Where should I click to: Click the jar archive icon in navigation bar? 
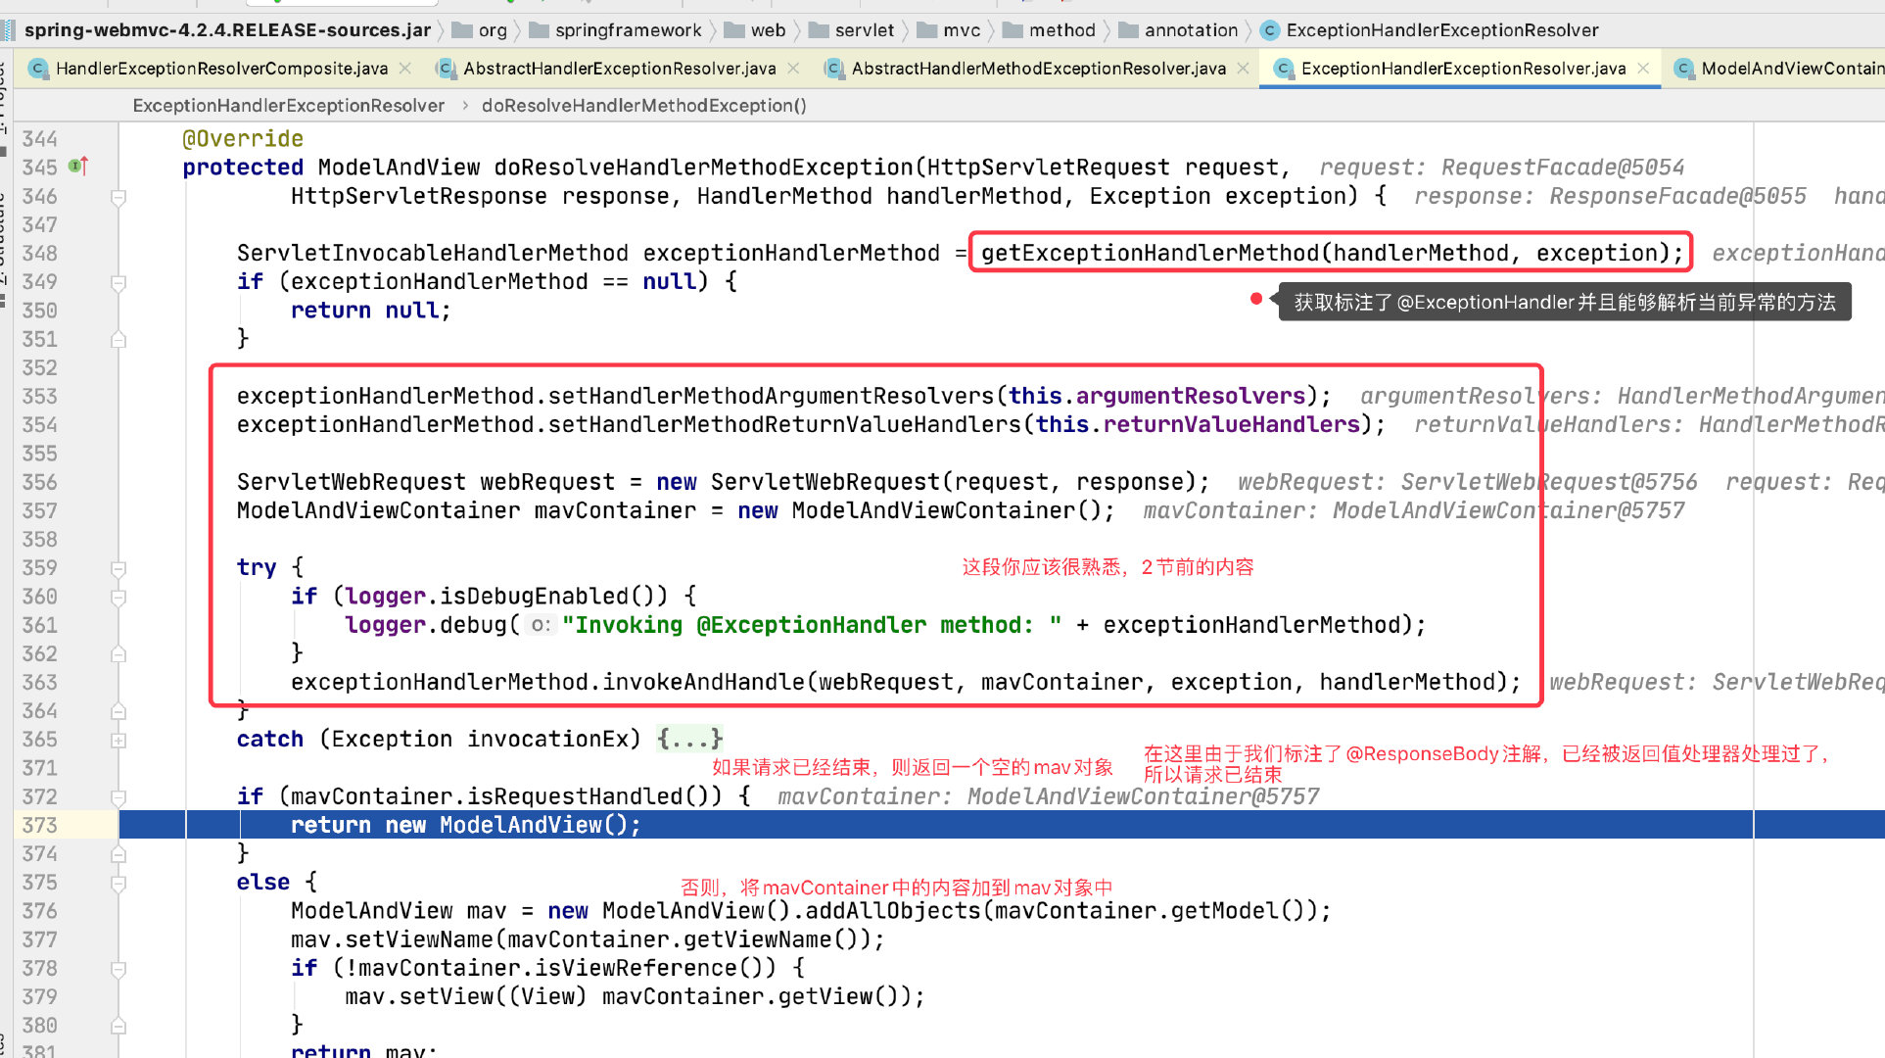[9, 30]
